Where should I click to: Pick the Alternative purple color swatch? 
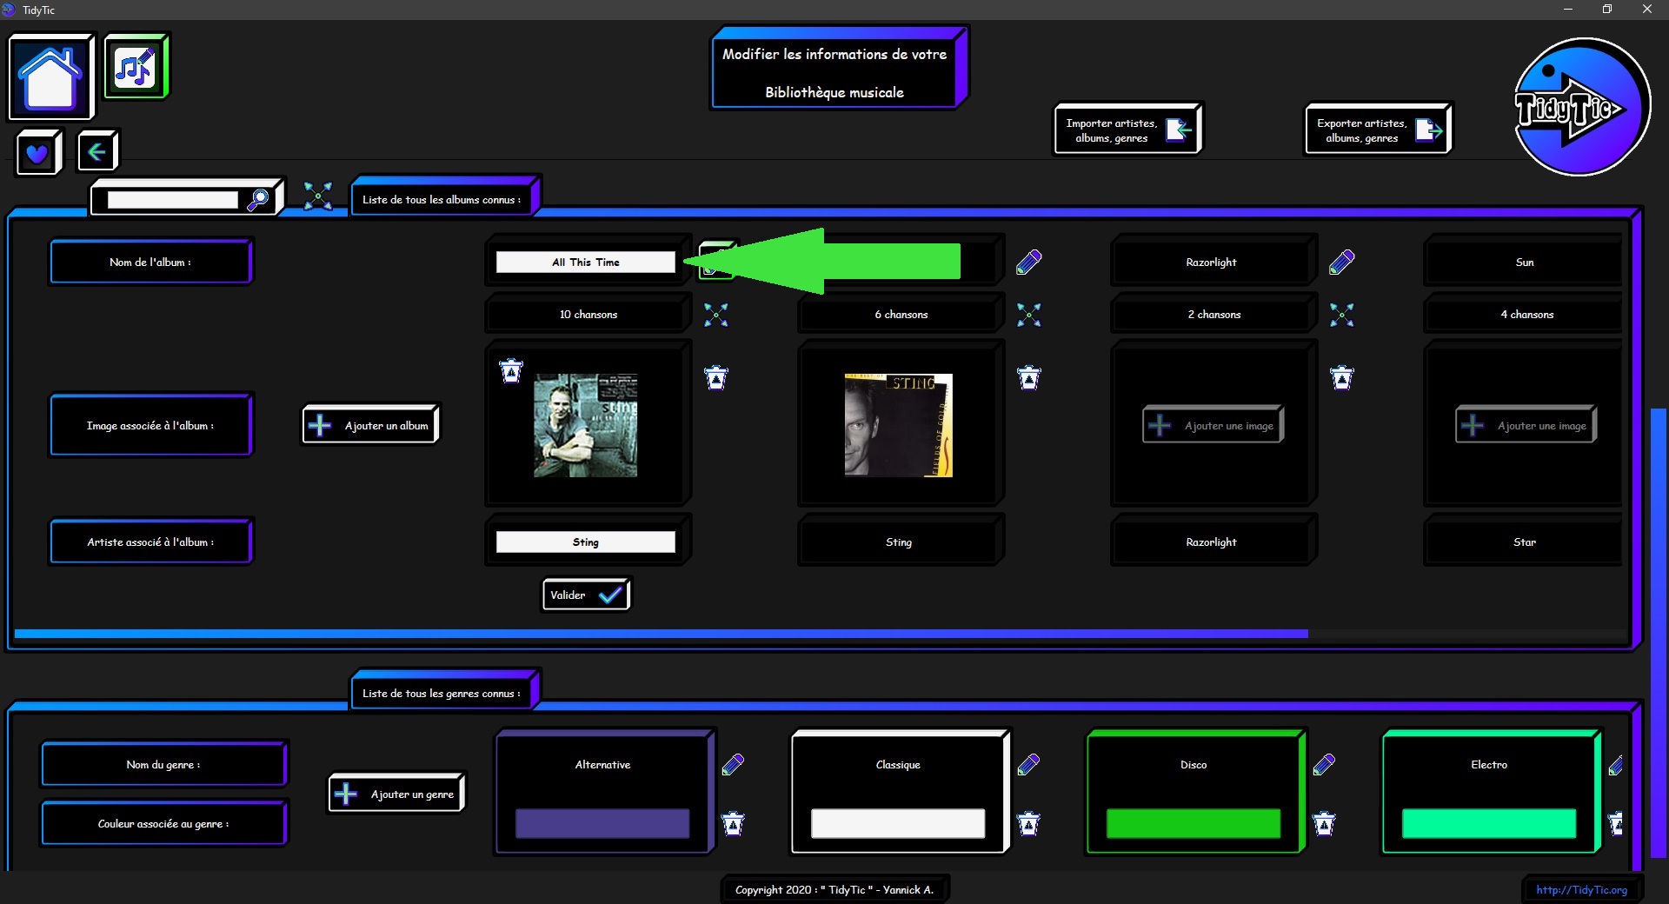602,823
